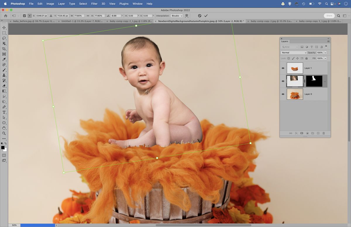Select the Spot Healing Brush tool
Viewport: 351px width, 227px height.
coord(4,65)
